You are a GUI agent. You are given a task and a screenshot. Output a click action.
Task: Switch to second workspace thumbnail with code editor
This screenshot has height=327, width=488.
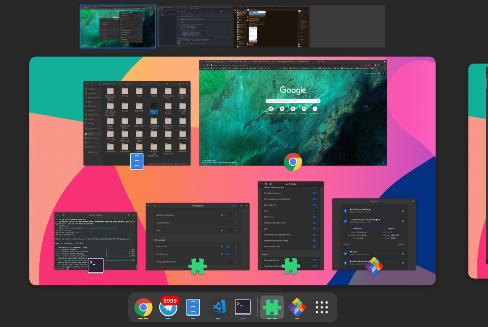tap(195, 26)
